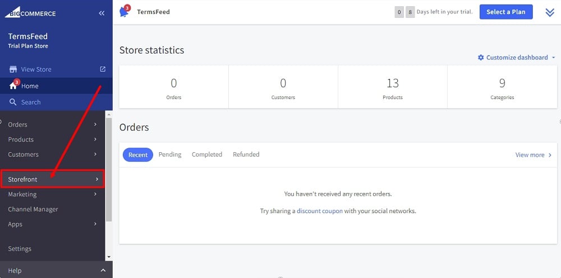Open Channel Manager in the sidebar
Viewport: 561px width, 278px height.
point(33,210)
